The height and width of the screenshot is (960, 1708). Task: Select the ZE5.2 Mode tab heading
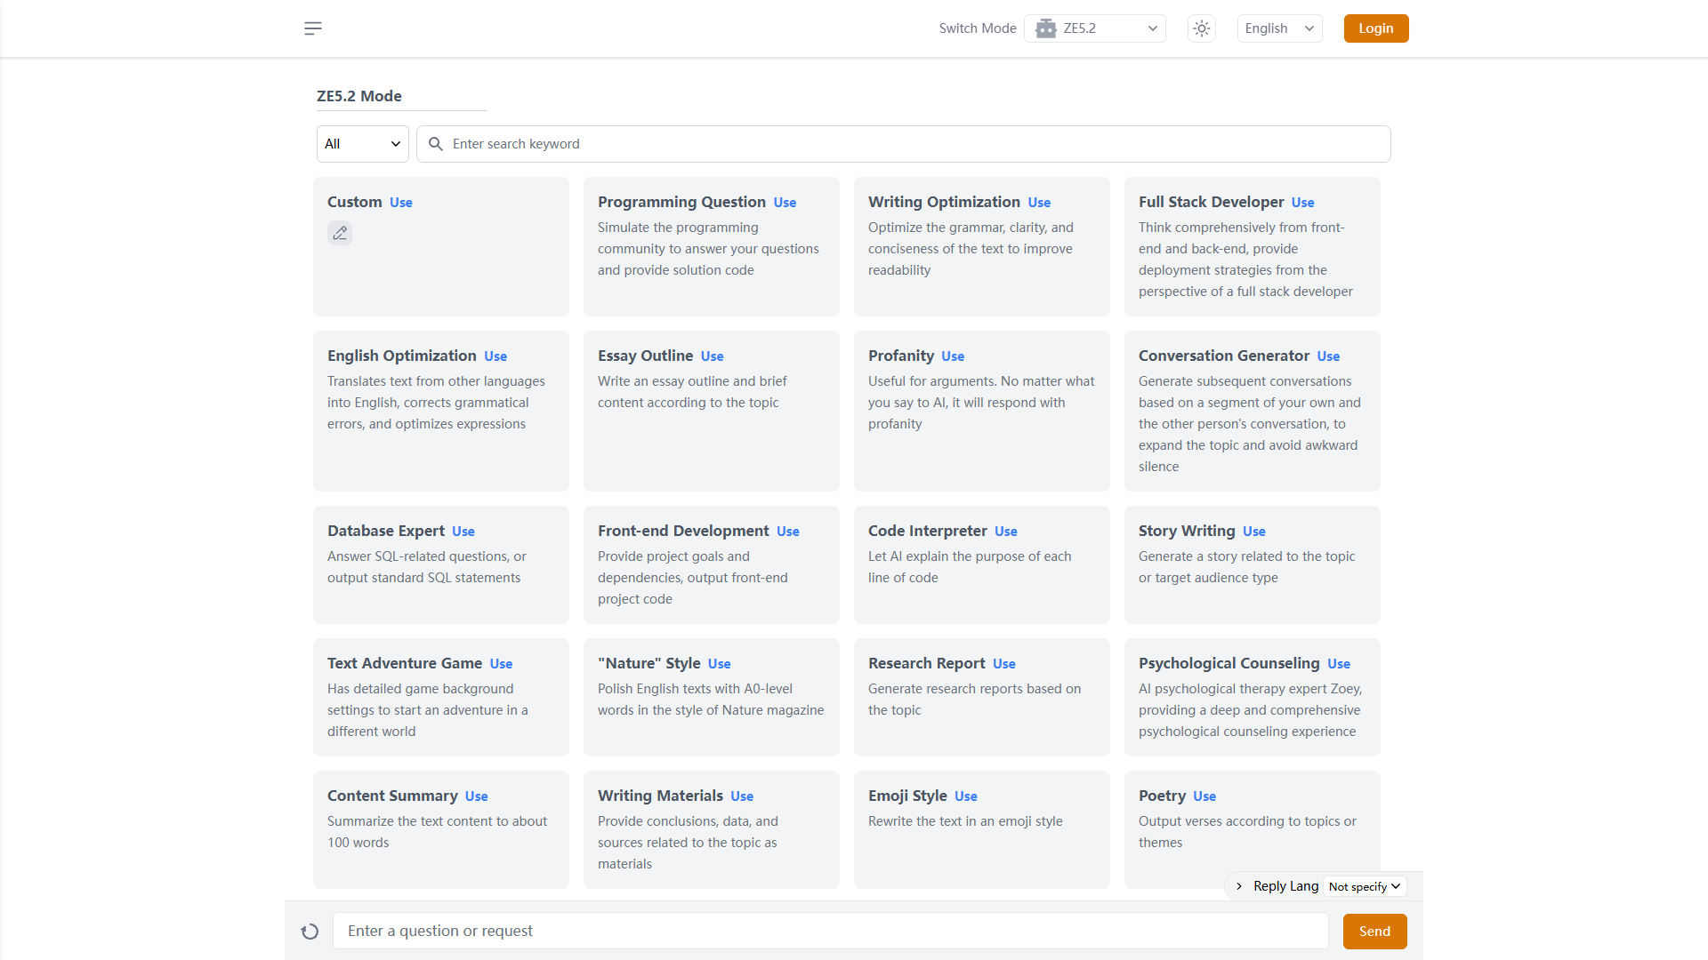(359, 96)
